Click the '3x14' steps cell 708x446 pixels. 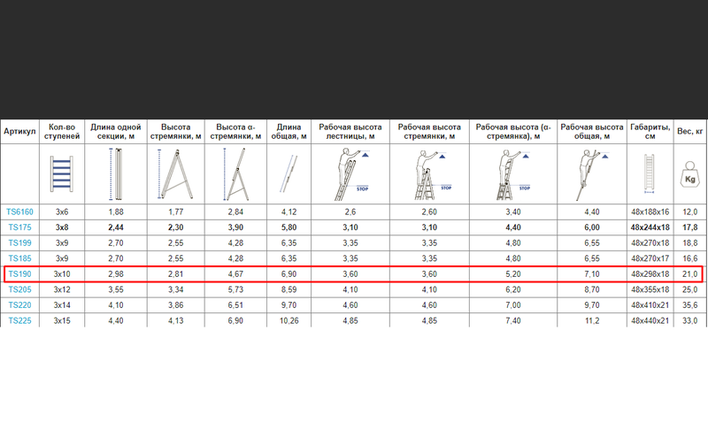tap(62, 305)
